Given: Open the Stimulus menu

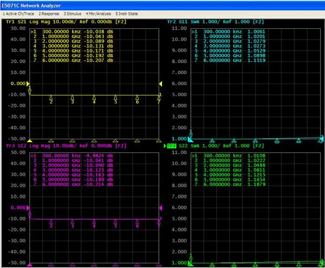Looking at the screenshot, I should pos(73,14).
